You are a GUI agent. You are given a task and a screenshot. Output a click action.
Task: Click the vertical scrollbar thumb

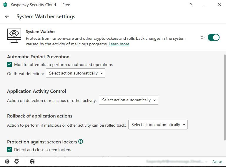(225, 97)
